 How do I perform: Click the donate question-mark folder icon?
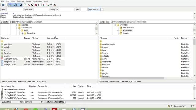click(121, 33)
